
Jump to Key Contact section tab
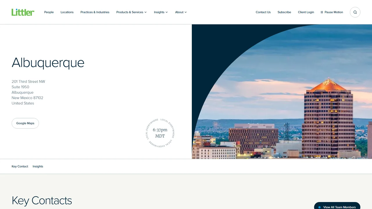coord(20,166)
